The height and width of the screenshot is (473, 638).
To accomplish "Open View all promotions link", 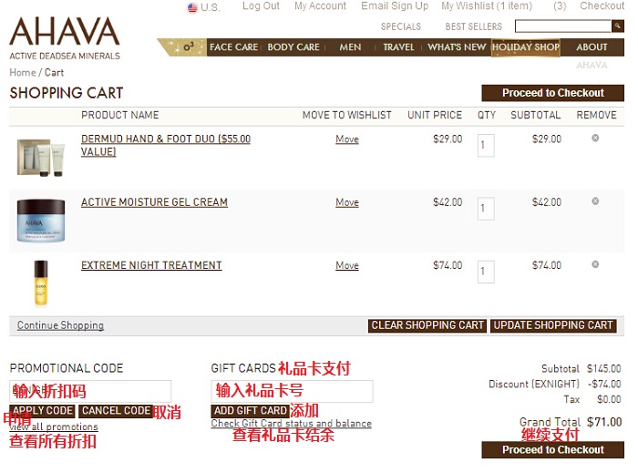I will (x=54, y=427).
